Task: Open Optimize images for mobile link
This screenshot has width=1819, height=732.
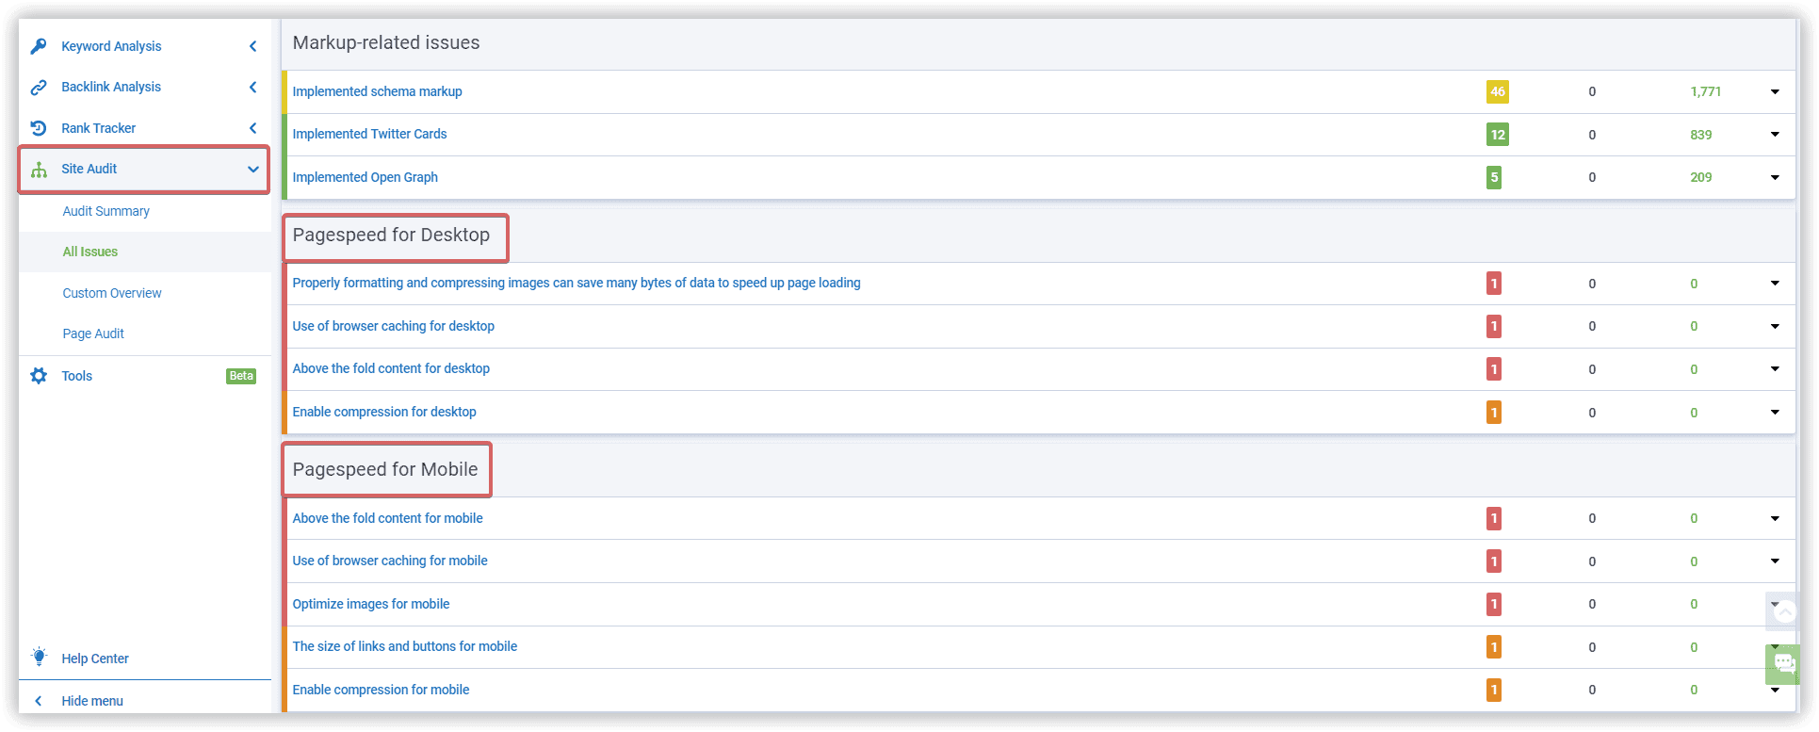Action: [x=370, y=604]
